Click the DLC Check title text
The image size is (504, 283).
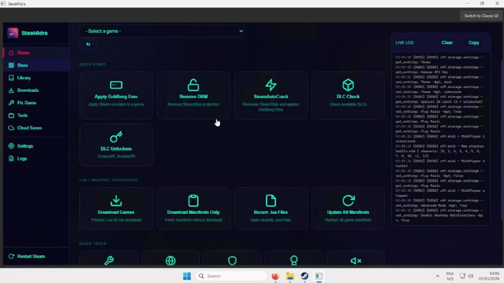pyautogui.click(x=348, y=97)
